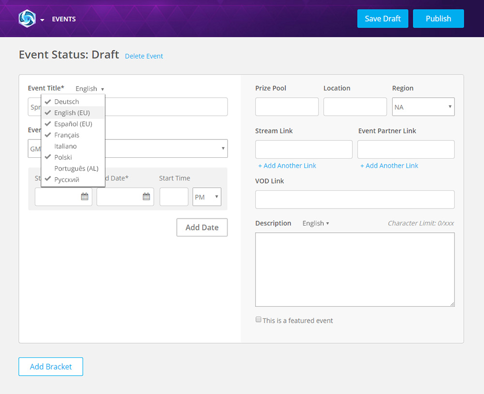This screenshot has width=484, height=394.
Task: Expand the chevron next to the app logo
Action: [x=42, y=19]
